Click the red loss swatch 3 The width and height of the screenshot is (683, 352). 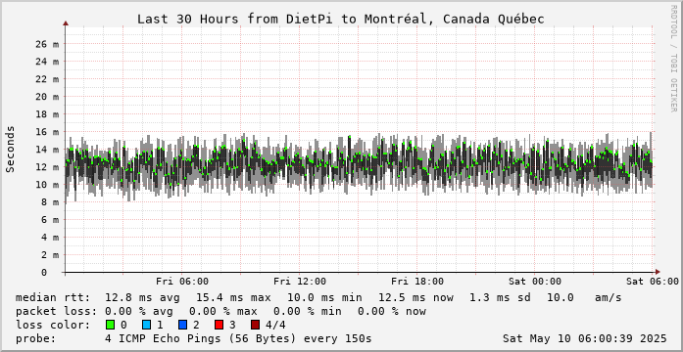click(220, 325)
